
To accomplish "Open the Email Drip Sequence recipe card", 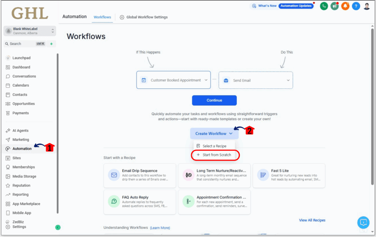I will point(140,176).
